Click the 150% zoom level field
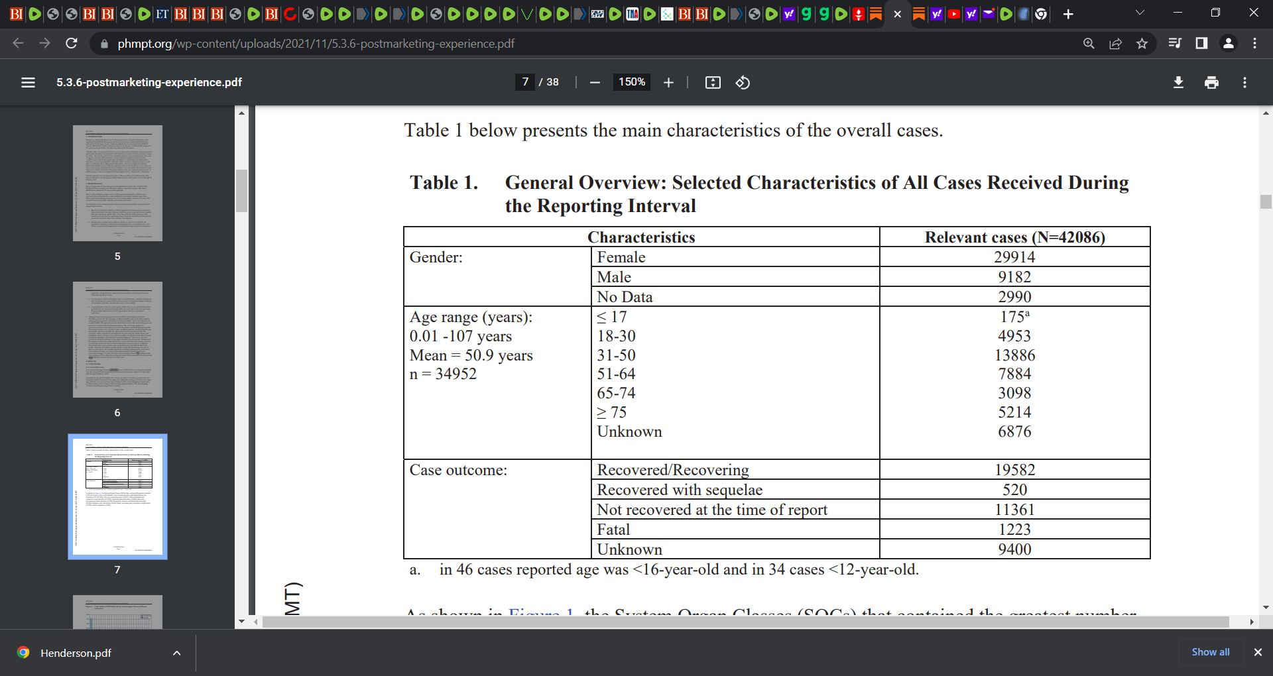The width and height of the screenshot is (1273, 676). click(x=632, y=82)
